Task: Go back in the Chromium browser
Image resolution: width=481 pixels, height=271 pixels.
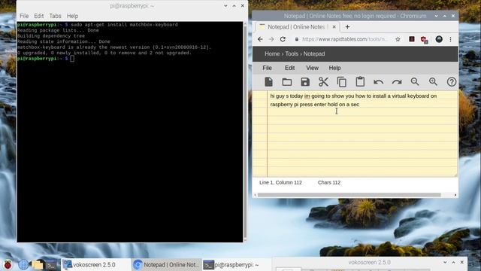Action: click(x=260, y=39)
